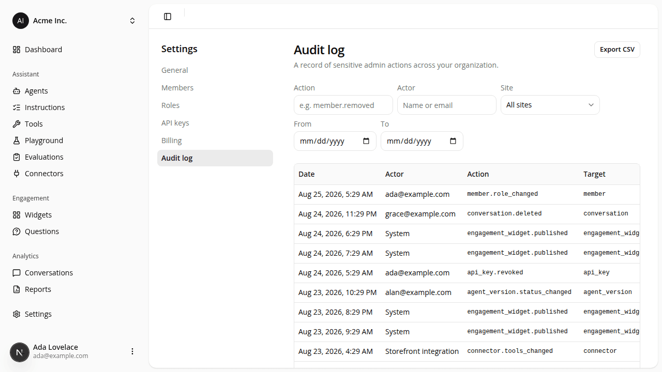
Task: Click the From date input field
Action: point(335,141)
